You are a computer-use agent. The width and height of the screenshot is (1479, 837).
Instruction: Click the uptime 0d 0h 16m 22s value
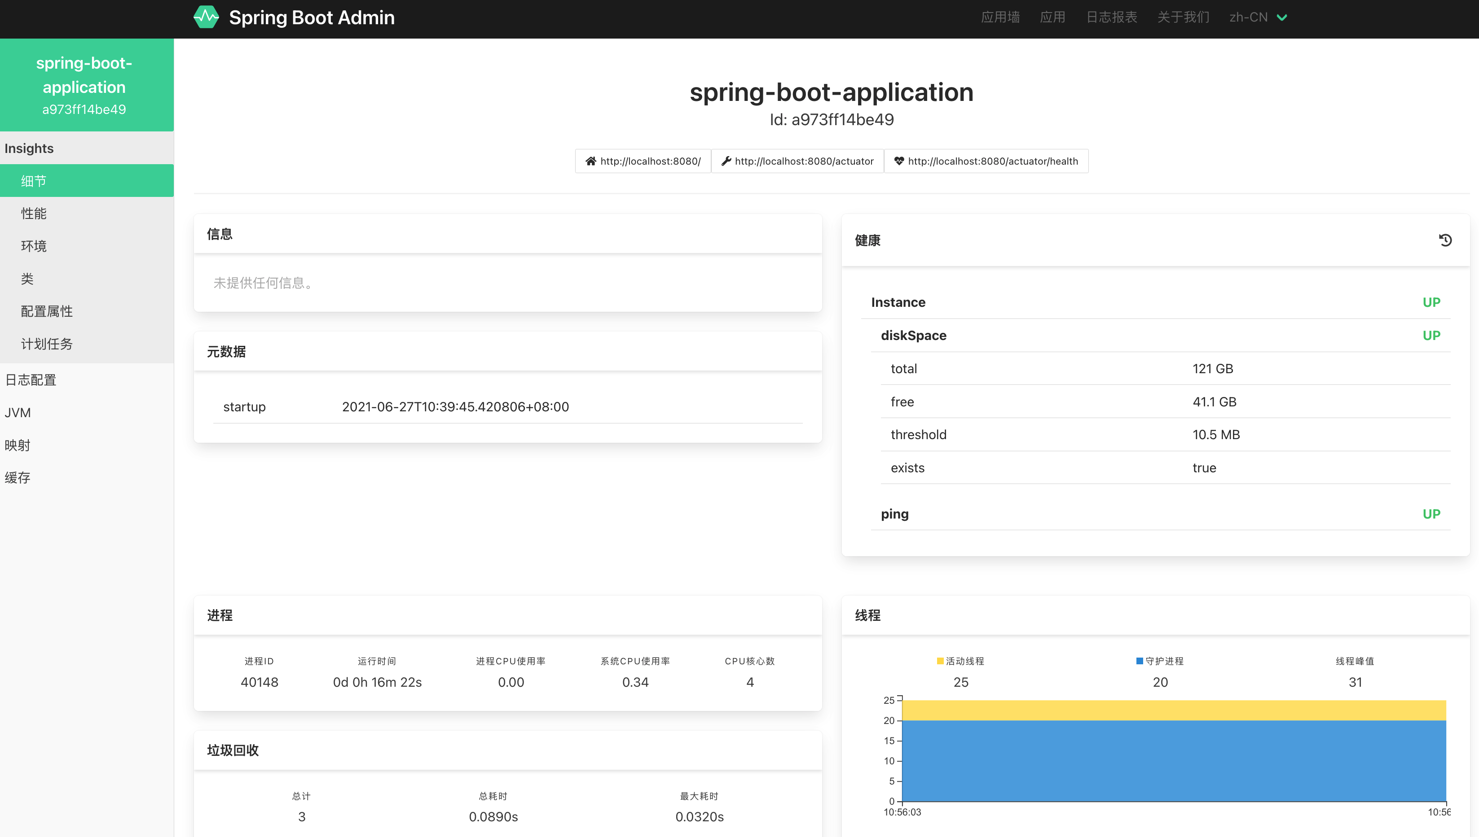(377, 682)
